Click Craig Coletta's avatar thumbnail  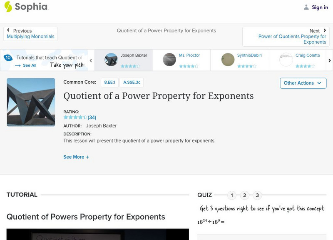(x=286, y=60)
